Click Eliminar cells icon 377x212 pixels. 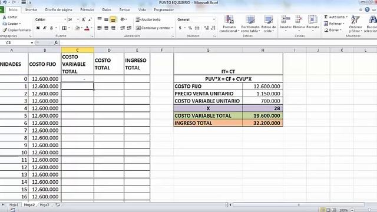tap(299, 19)
